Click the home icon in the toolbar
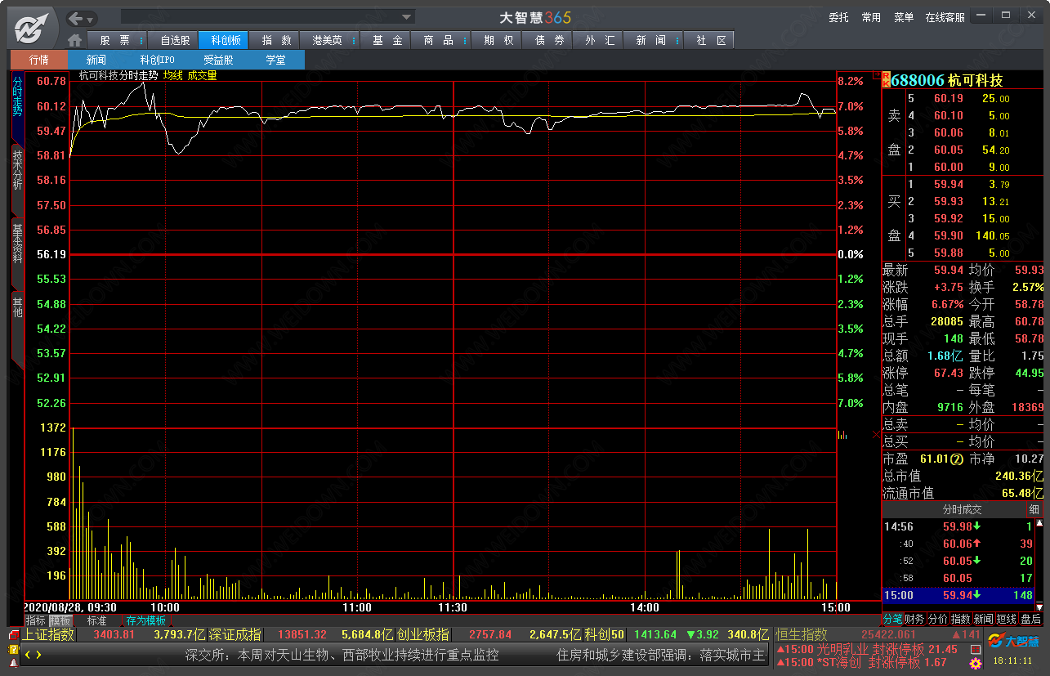 click(x=75, y=40)
